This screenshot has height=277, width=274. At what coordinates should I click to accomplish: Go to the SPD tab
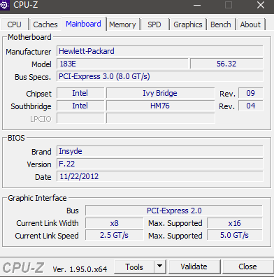click(154, 24)
